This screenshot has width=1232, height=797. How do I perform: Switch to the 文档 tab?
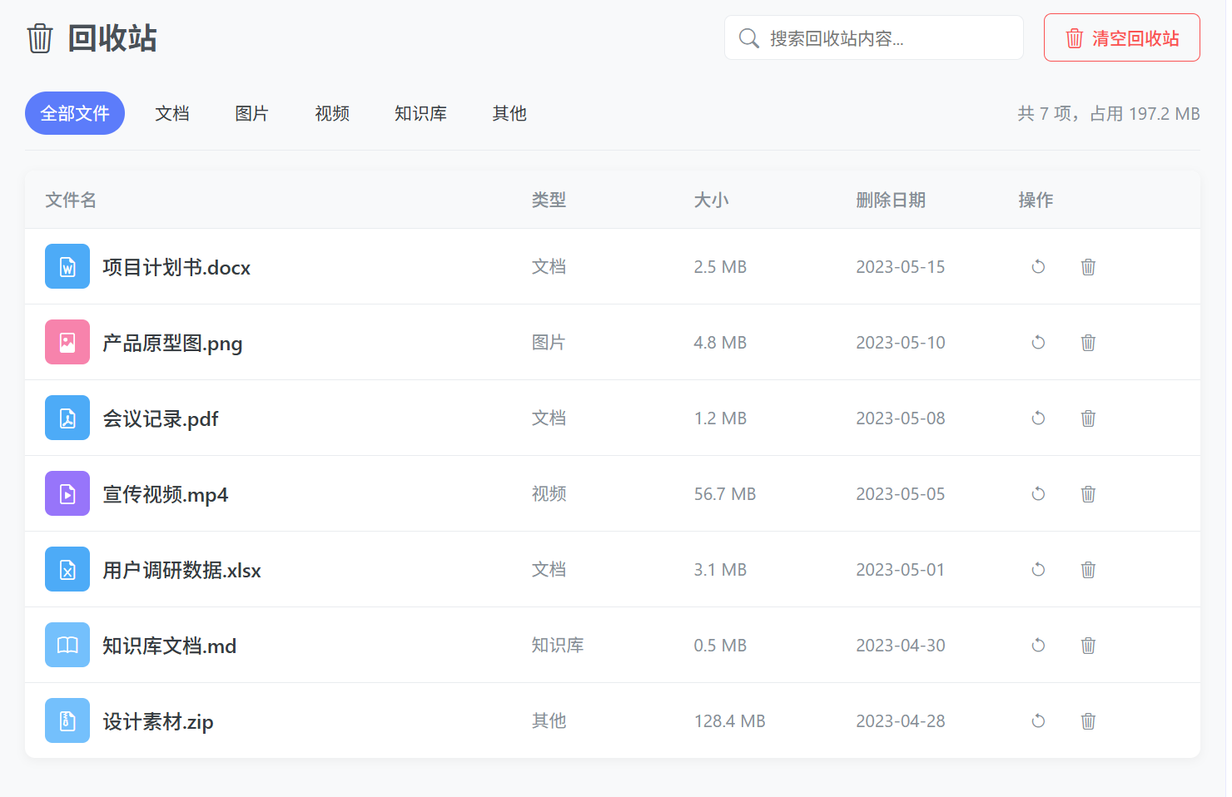click(172, 113)
